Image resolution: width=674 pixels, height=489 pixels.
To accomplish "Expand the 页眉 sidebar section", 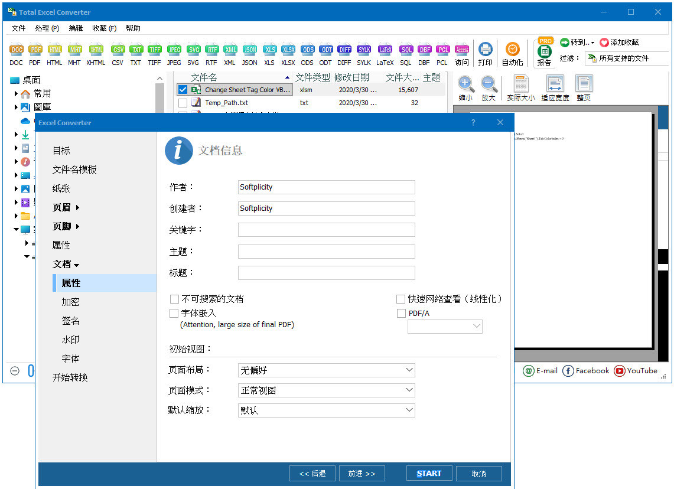I will [x=61, y=207].
